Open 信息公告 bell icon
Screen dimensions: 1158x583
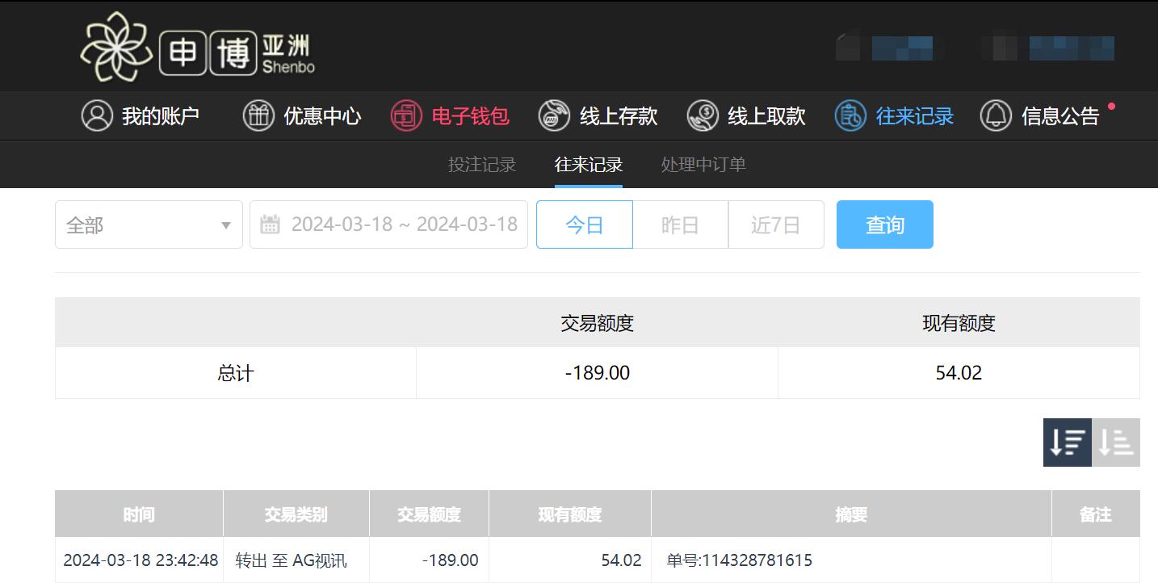(x=996, y=116)
